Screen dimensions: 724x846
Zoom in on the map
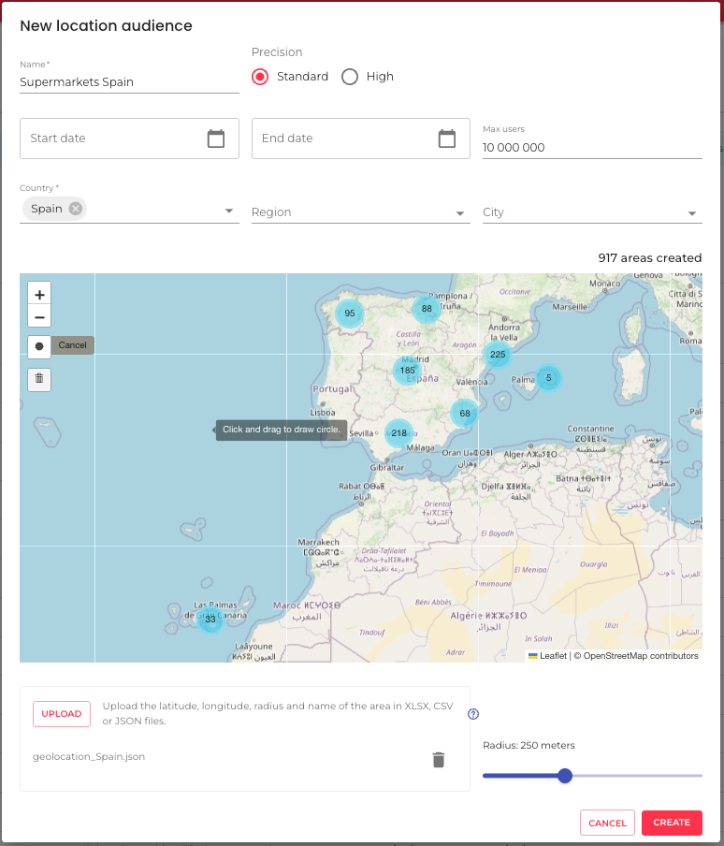pyautogui.click(x=39, y=294)
